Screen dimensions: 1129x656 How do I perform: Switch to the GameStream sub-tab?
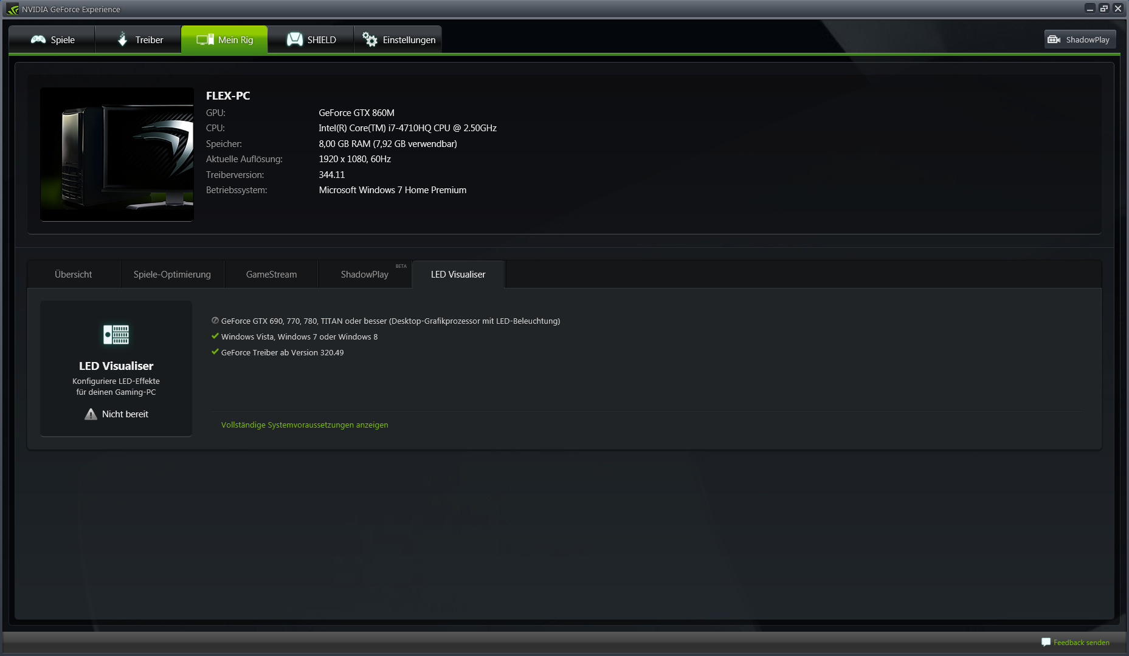click(x=271, y=275)
